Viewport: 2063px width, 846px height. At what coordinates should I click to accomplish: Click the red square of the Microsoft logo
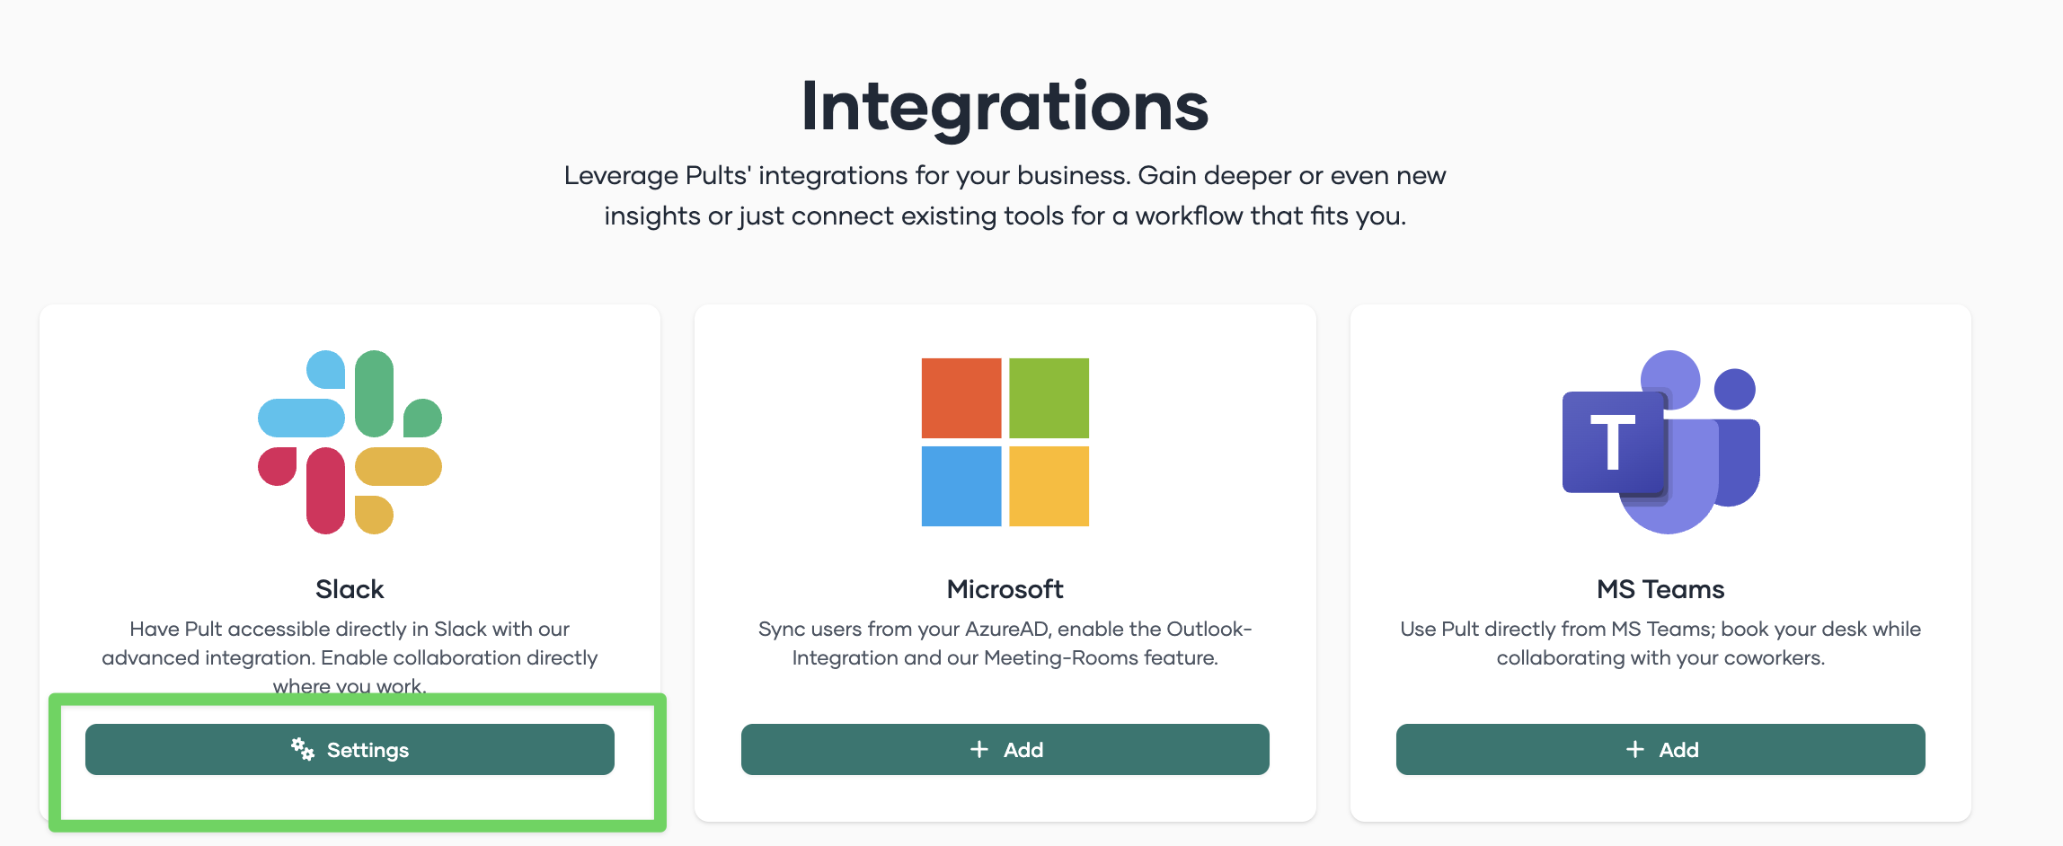(x=961, y=398)
